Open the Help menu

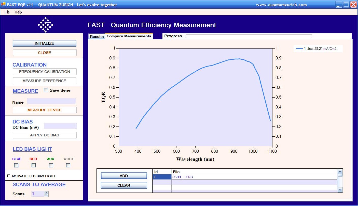[x=18, y=12]
